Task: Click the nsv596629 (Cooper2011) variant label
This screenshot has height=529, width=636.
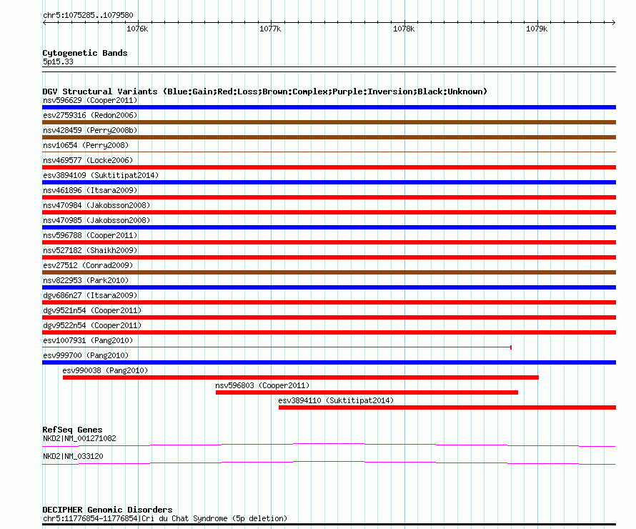Action: pos(90,100)
